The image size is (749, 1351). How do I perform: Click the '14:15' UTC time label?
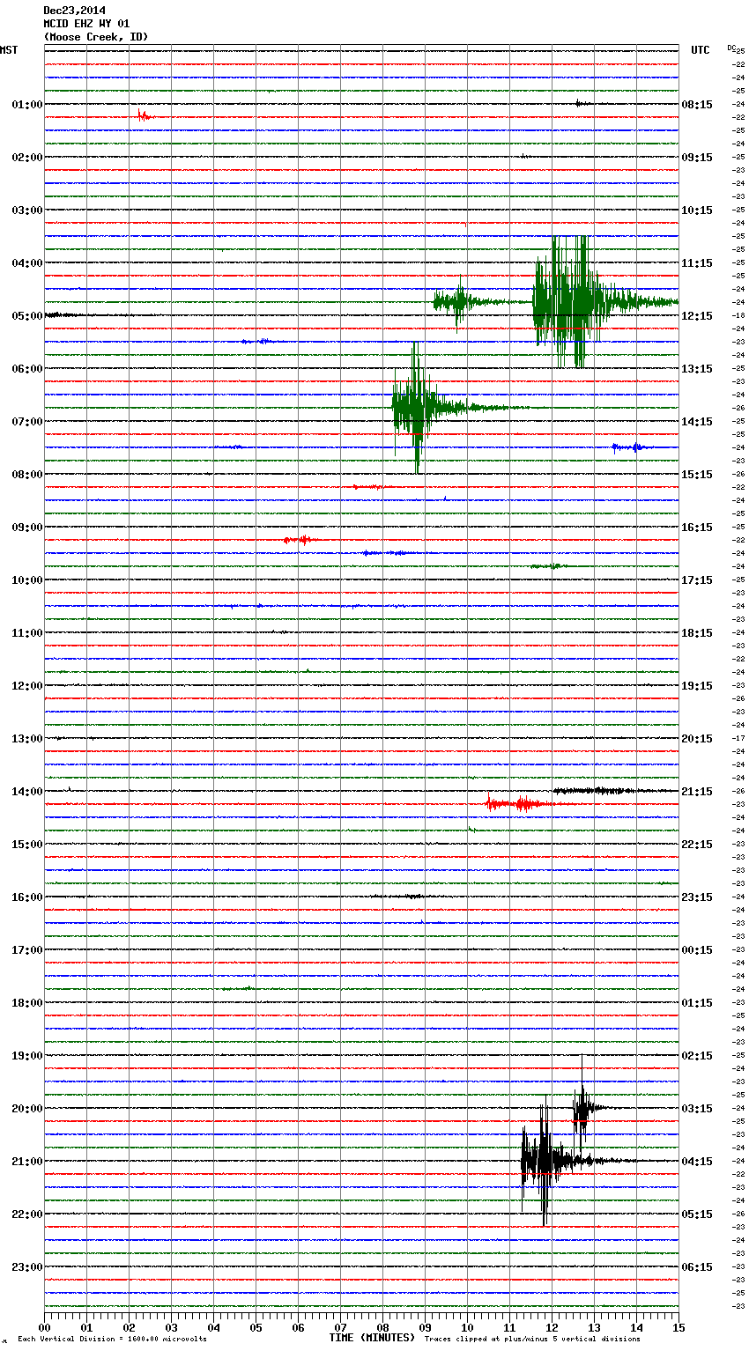click(x=697, y=422)
